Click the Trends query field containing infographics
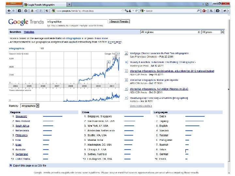This screenshot has width=235, height=176. (77, 22)
